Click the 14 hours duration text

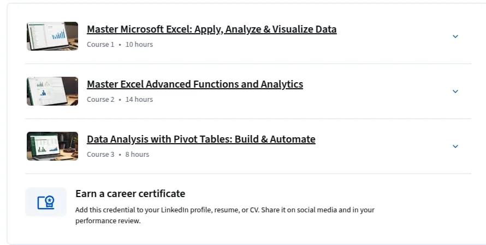pyautogui.click(x=139, y=100)
